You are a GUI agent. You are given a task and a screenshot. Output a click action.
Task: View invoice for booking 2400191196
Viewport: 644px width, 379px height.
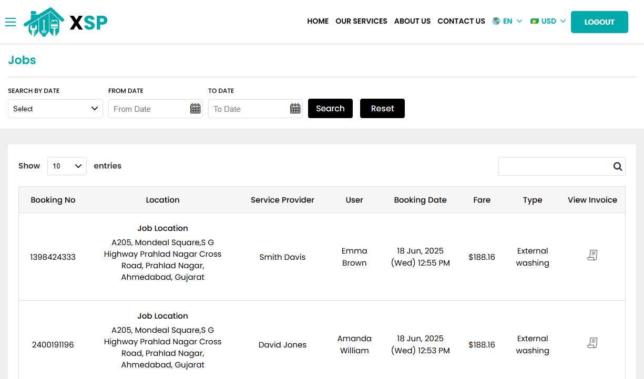coord(592,342)
